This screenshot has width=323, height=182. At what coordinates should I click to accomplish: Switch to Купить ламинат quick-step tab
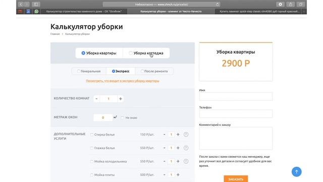(258, 11)
